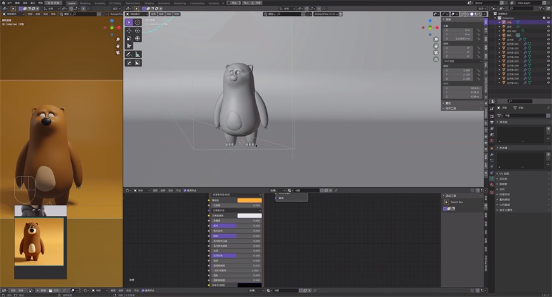Switch to UV Editing workspace tab
The image size is (552, 297).
[115, 3]
